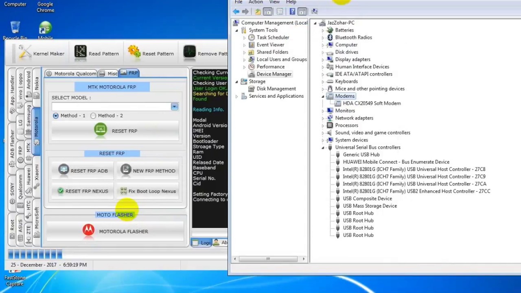Image resolution: width=521 pixels, height=293 pixels.
Task: Open the File menu
Action: [x=239, y=2]
